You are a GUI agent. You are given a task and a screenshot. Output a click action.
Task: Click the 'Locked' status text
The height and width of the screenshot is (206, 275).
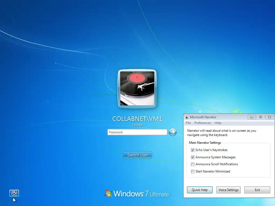[x=137, y=125]
